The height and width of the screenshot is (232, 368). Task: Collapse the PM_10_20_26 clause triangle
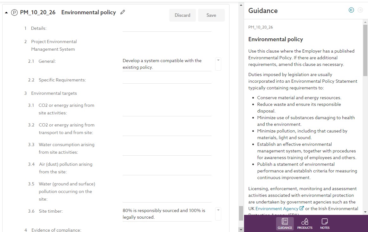6,13
